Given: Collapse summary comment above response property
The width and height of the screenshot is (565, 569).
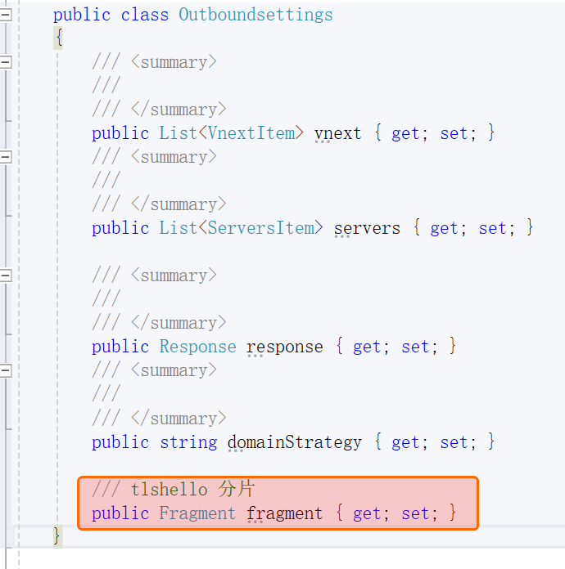Looking at the screenshot, I should [x=6, y=276].
